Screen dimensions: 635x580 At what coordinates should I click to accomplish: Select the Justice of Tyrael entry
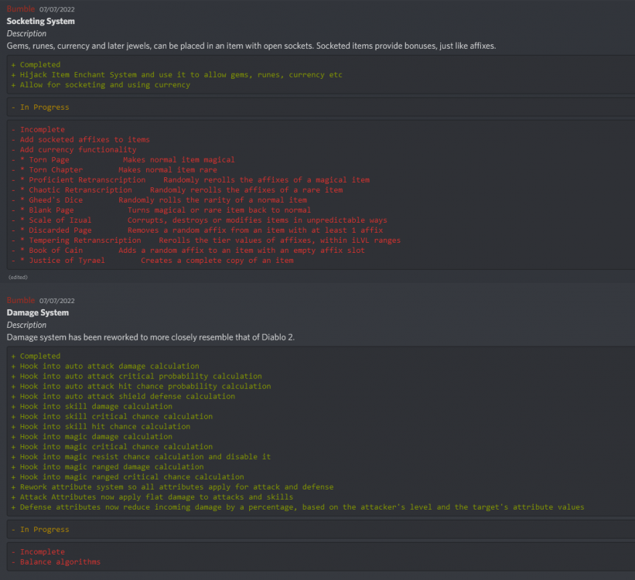click(x=155, y=261)
